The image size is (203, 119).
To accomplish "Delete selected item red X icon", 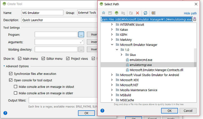I will point(138,13).
